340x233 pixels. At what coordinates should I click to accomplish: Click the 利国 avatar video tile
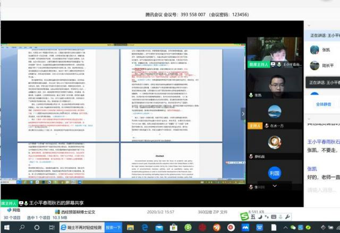(274, 173)
